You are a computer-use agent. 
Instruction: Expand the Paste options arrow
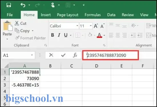(x=7, y=39)
